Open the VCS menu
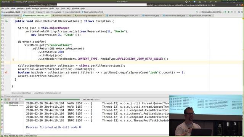The image size is (244, 137). coord(69,8)
